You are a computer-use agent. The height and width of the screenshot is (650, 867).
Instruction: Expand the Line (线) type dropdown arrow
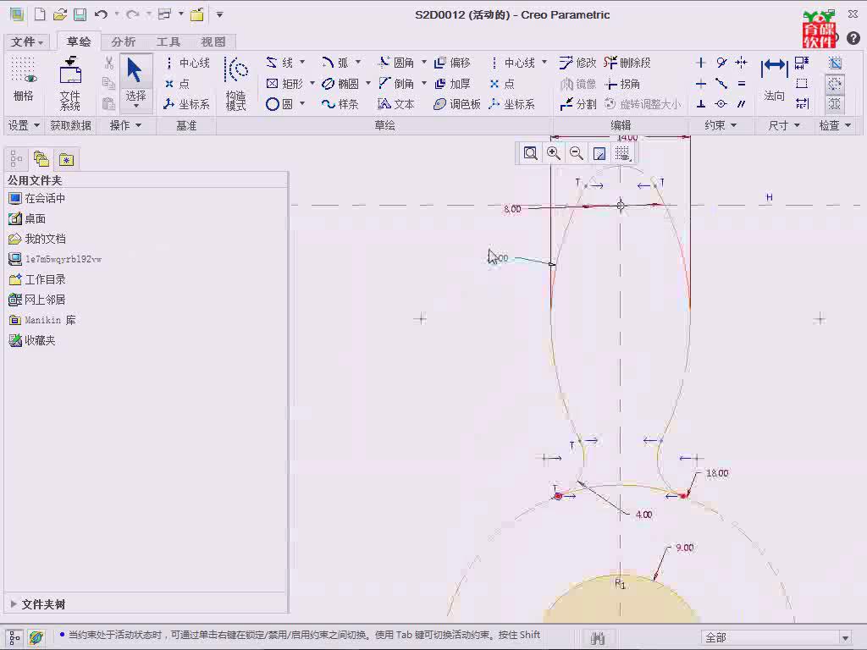point(302,62)
